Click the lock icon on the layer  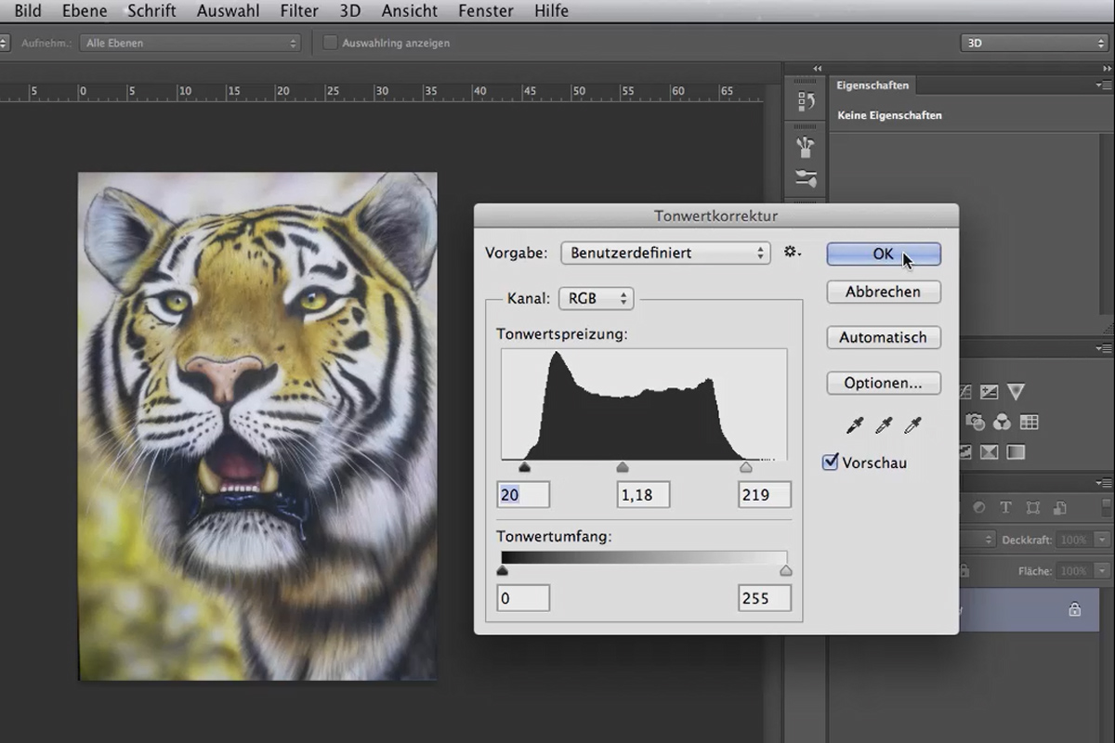[x=1075, y=610]
